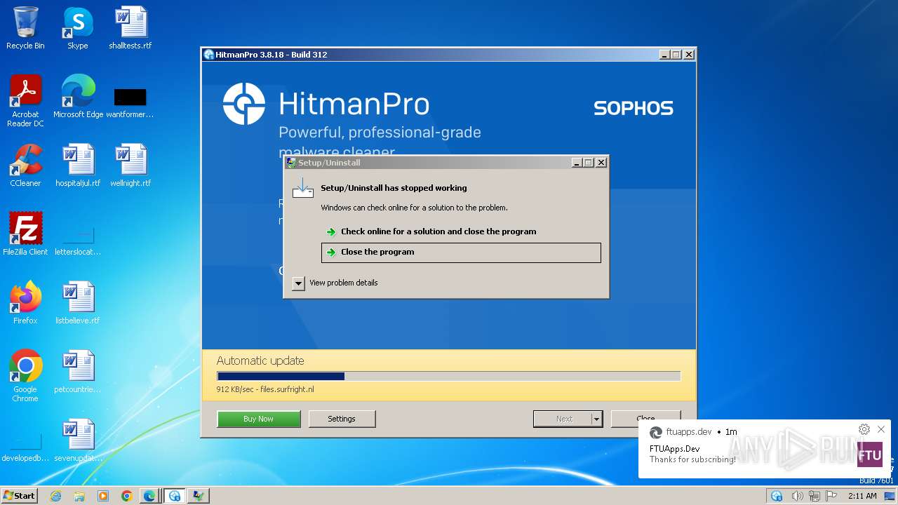Open wellnight.rtf document
This screenshot has height=505, width=898.
click(130, 166)
